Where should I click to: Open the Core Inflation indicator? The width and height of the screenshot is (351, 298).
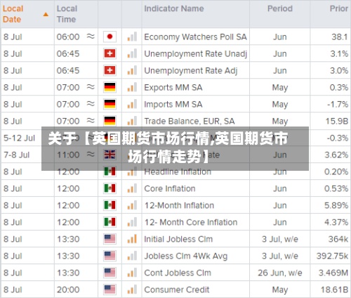[x=170, y=188]
